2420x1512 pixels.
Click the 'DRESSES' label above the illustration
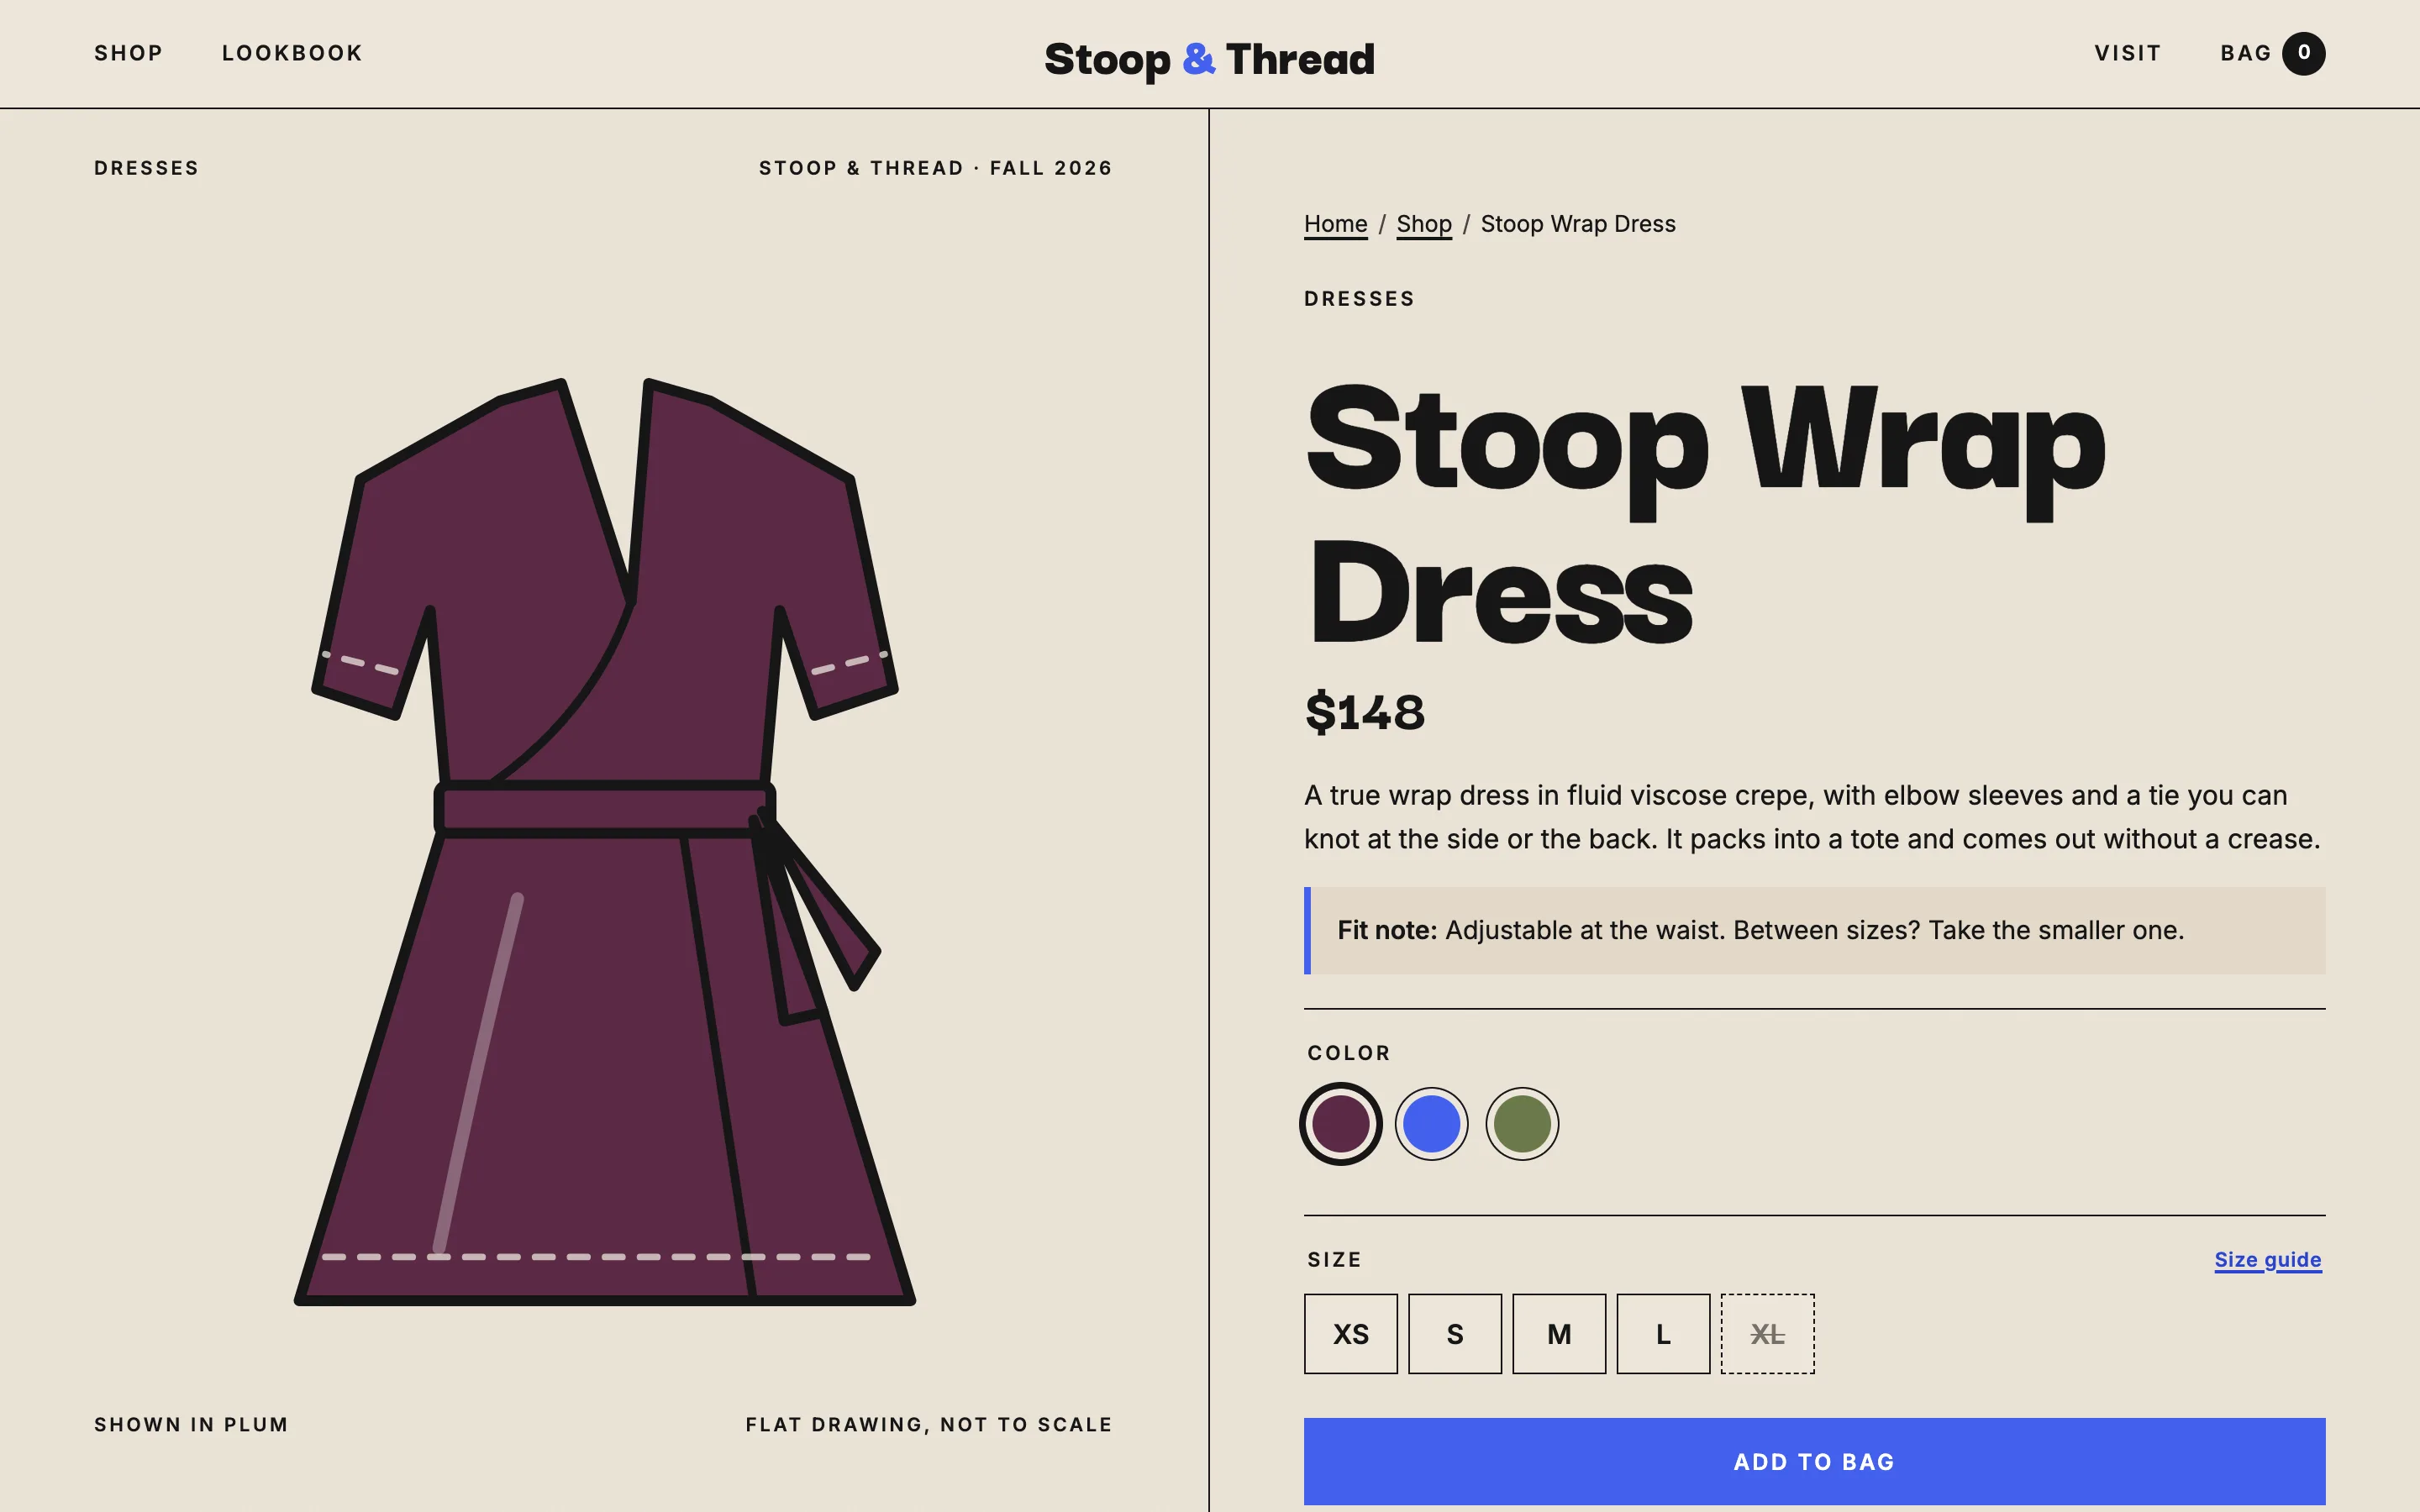[x=147, y=168]
